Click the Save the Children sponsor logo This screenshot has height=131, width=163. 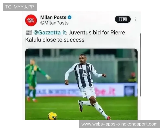[x=85, y=73]
